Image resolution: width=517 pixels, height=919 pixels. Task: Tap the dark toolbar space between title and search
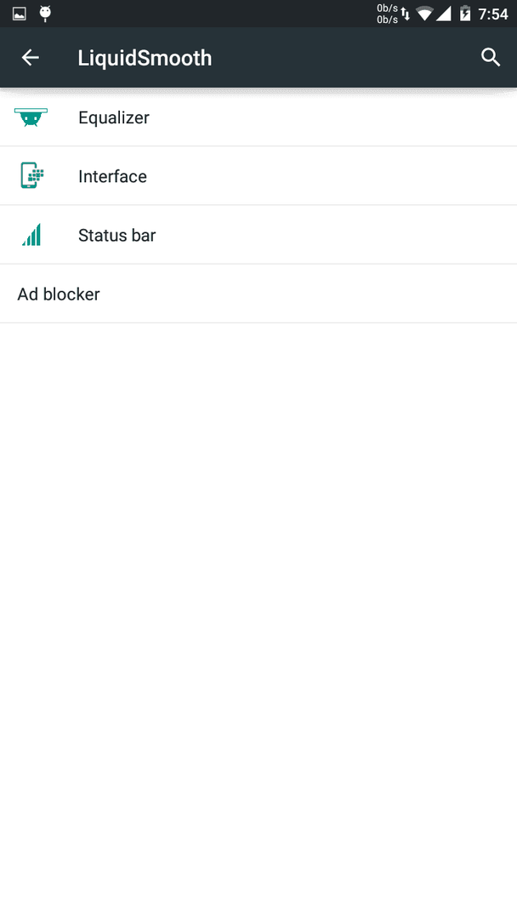[x=345, y=58]
